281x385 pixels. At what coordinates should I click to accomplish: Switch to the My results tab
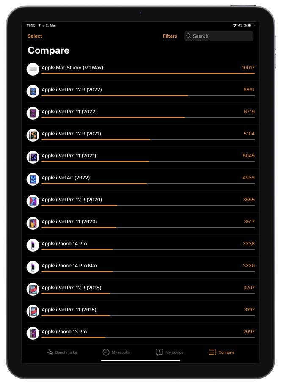pyautogui.click(x=116, y=352)
